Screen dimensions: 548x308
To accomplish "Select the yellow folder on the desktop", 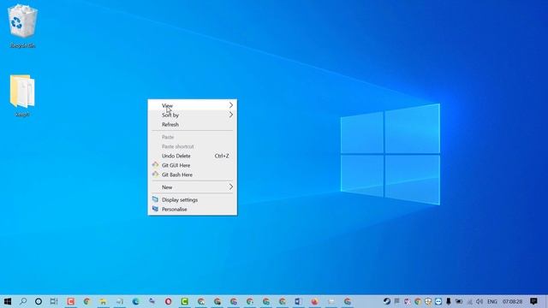I will tap(22, 95).
